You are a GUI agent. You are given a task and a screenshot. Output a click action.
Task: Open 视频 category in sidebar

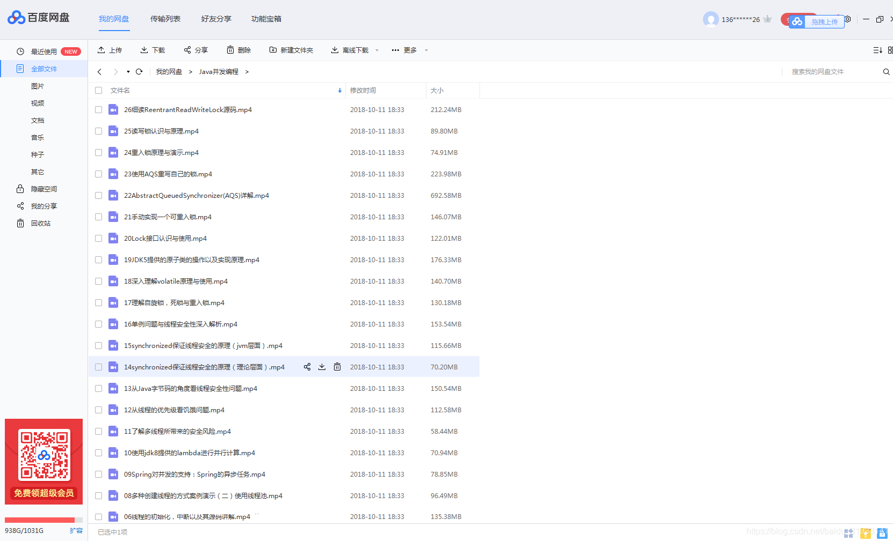click(38, 103)
